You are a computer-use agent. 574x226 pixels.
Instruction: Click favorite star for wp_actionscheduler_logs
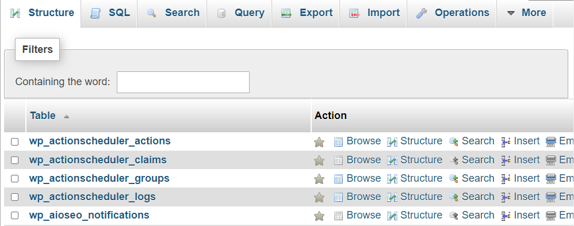(x=319, y=197)
